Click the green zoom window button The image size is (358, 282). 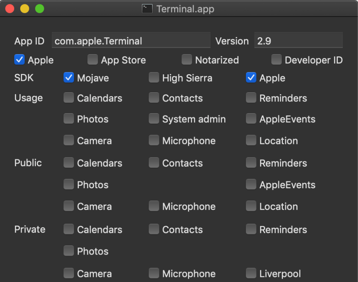(x=40, y=9)
